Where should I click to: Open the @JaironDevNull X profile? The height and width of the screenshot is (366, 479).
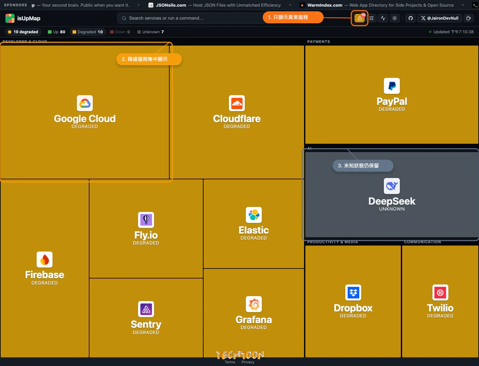(439, 18)
